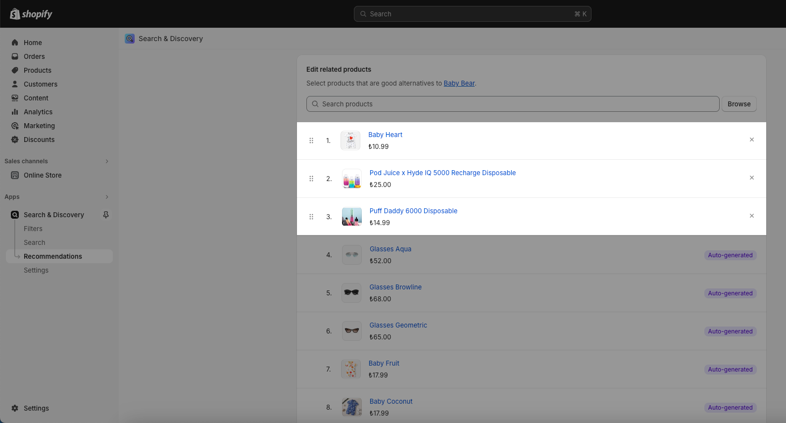
Task: Click the Glasses Geometric thumbnail
Action: click(x=352, y=331)
